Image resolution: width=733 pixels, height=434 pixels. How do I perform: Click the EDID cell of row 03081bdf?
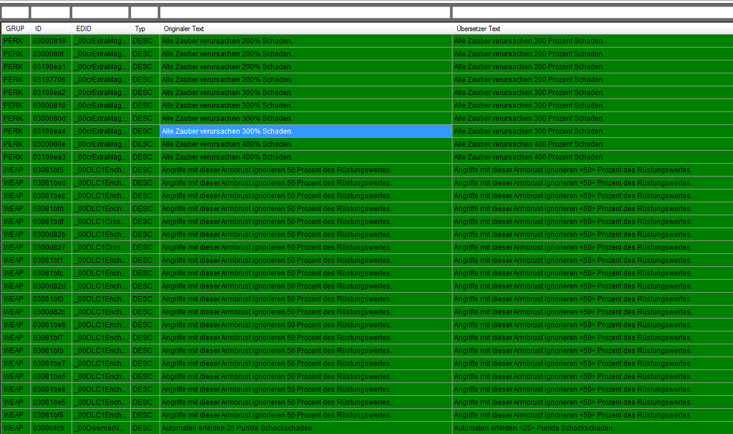point(100,222)
